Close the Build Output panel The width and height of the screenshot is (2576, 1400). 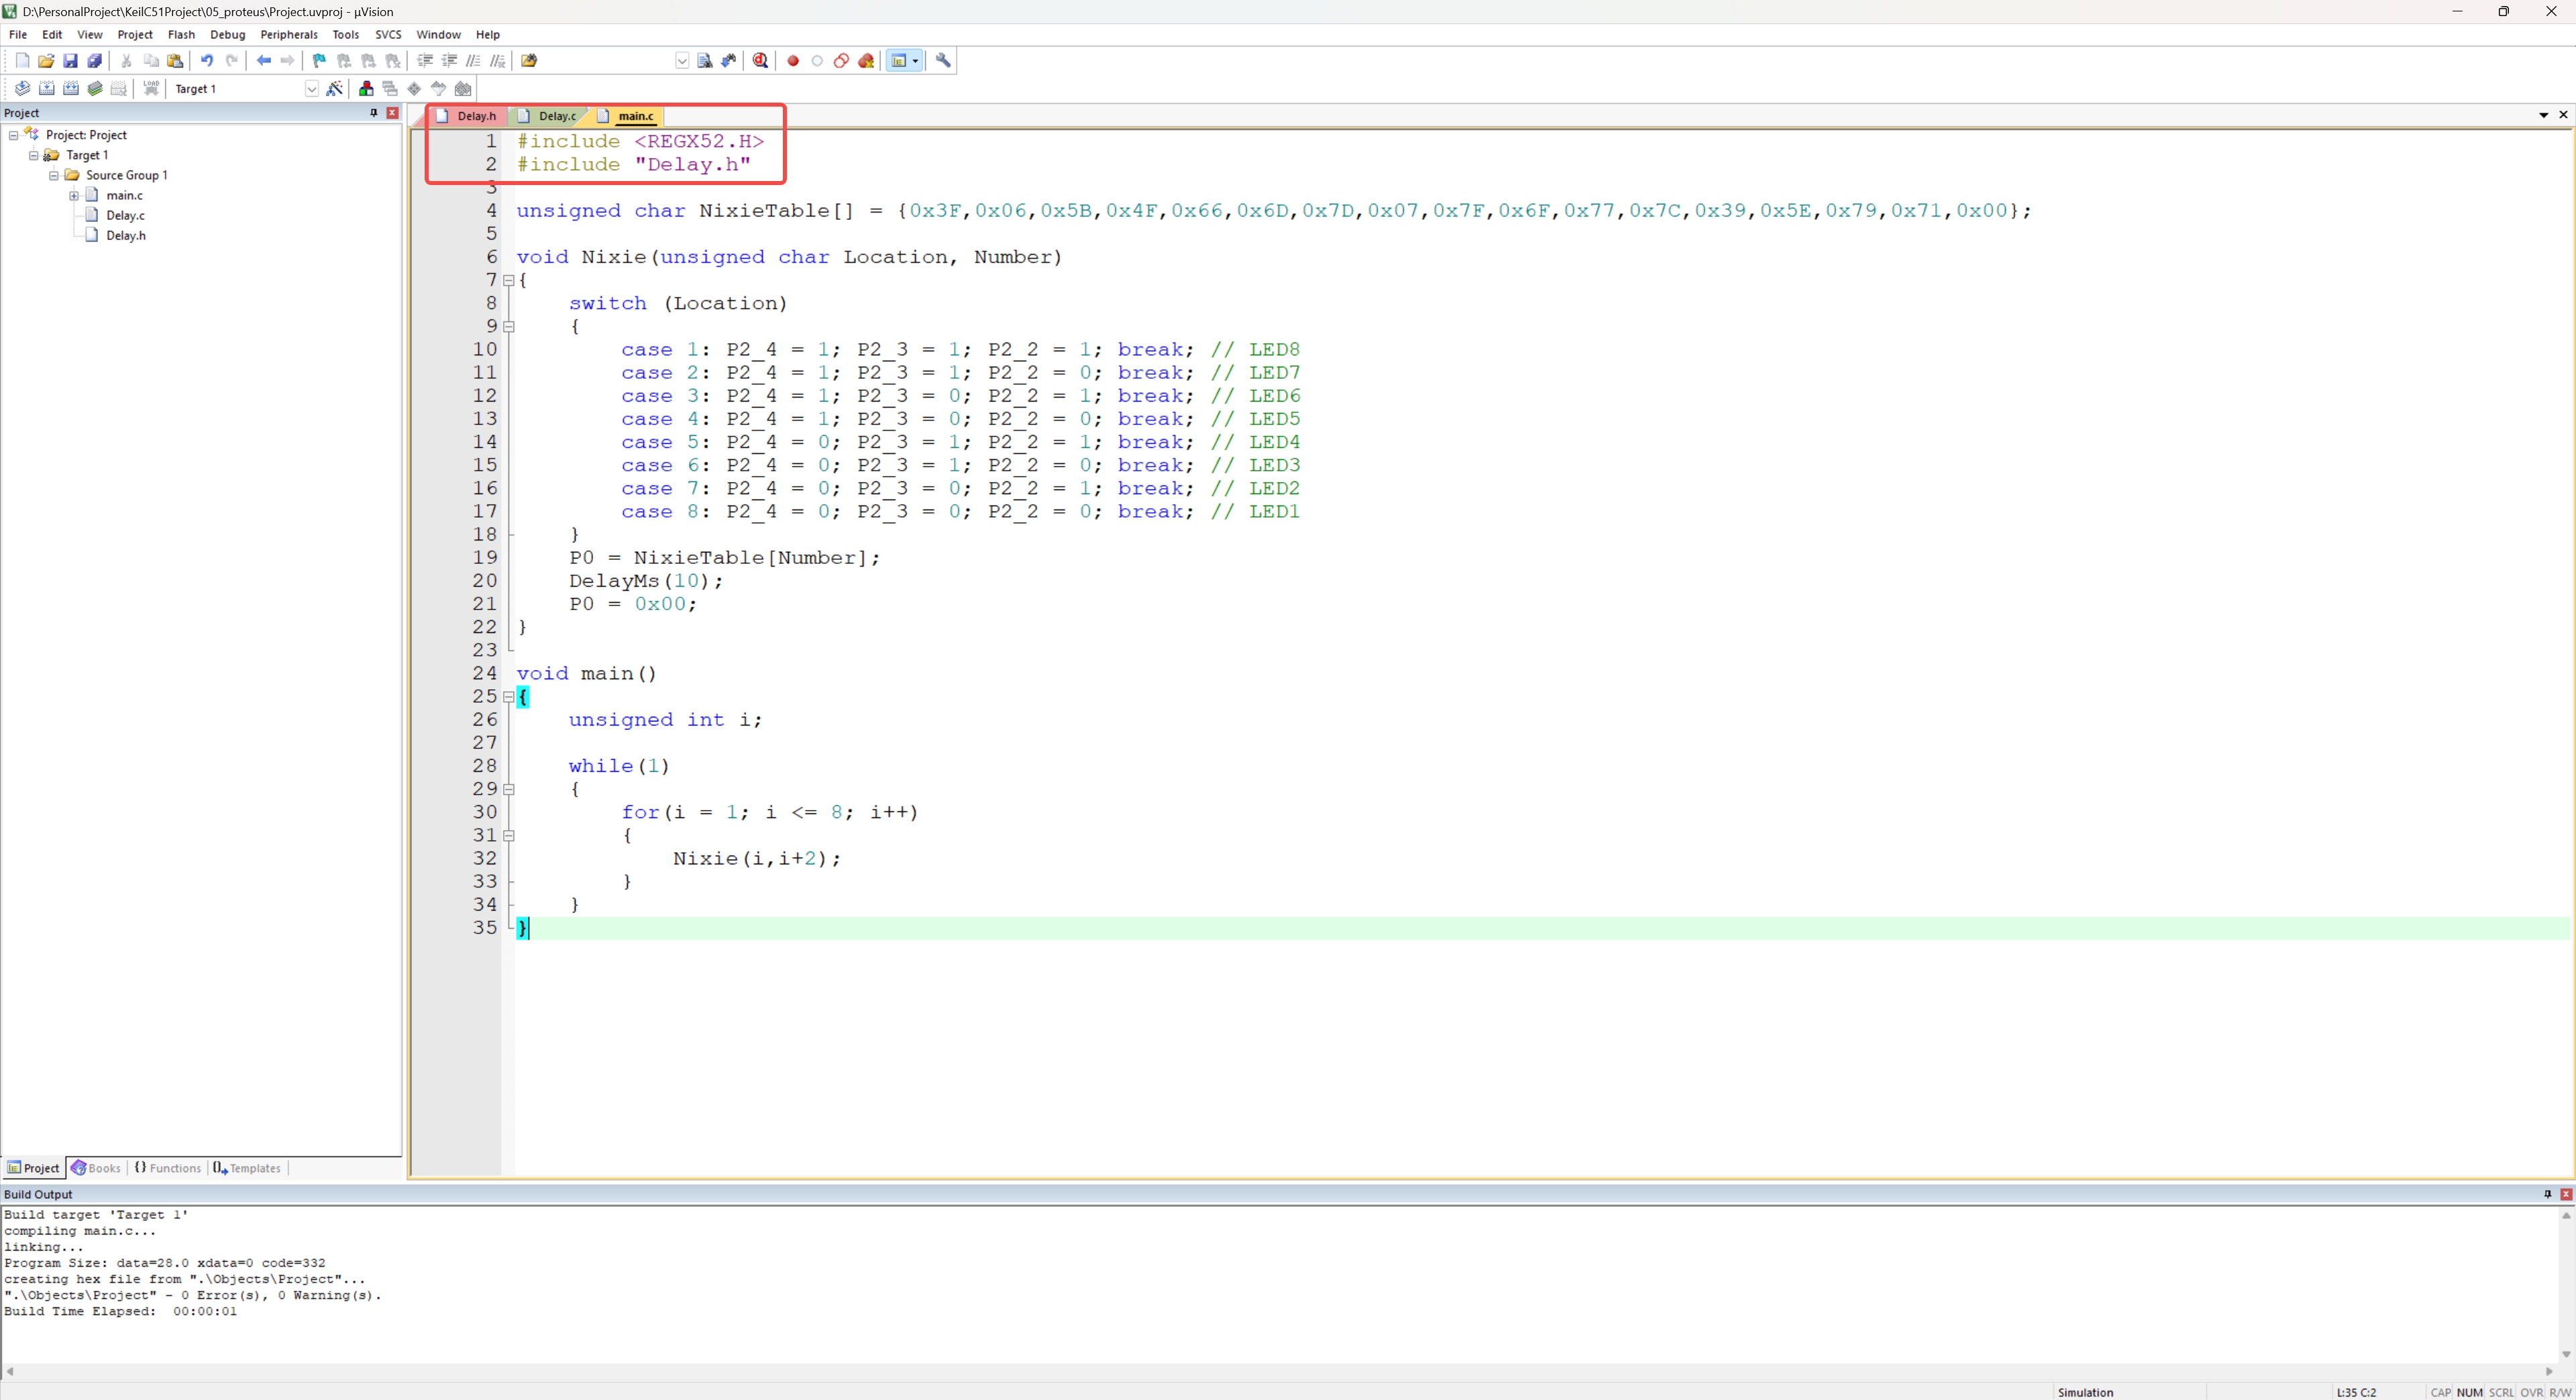coord(2566,1194)
